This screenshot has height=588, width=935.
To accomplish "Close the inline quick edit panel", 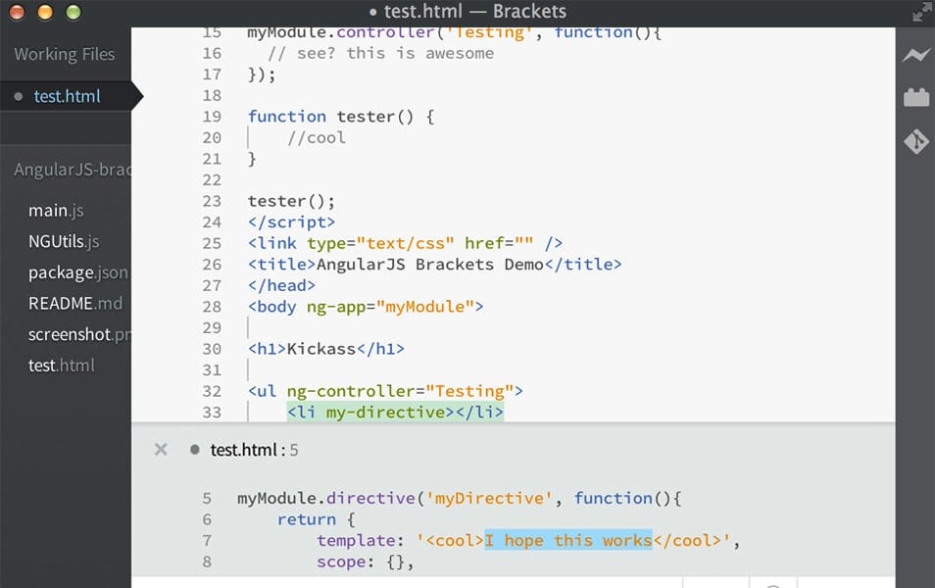I will pos(160,449).
